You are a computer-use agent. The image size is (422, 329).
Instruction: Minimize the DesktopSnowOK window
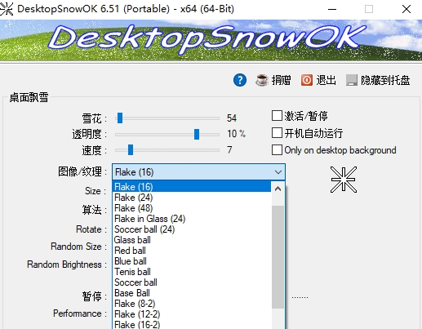[332, 9]
